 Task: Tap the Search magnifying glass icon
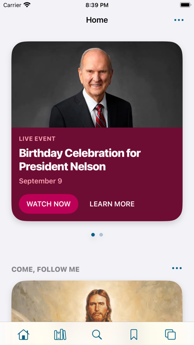click(97, 335)
